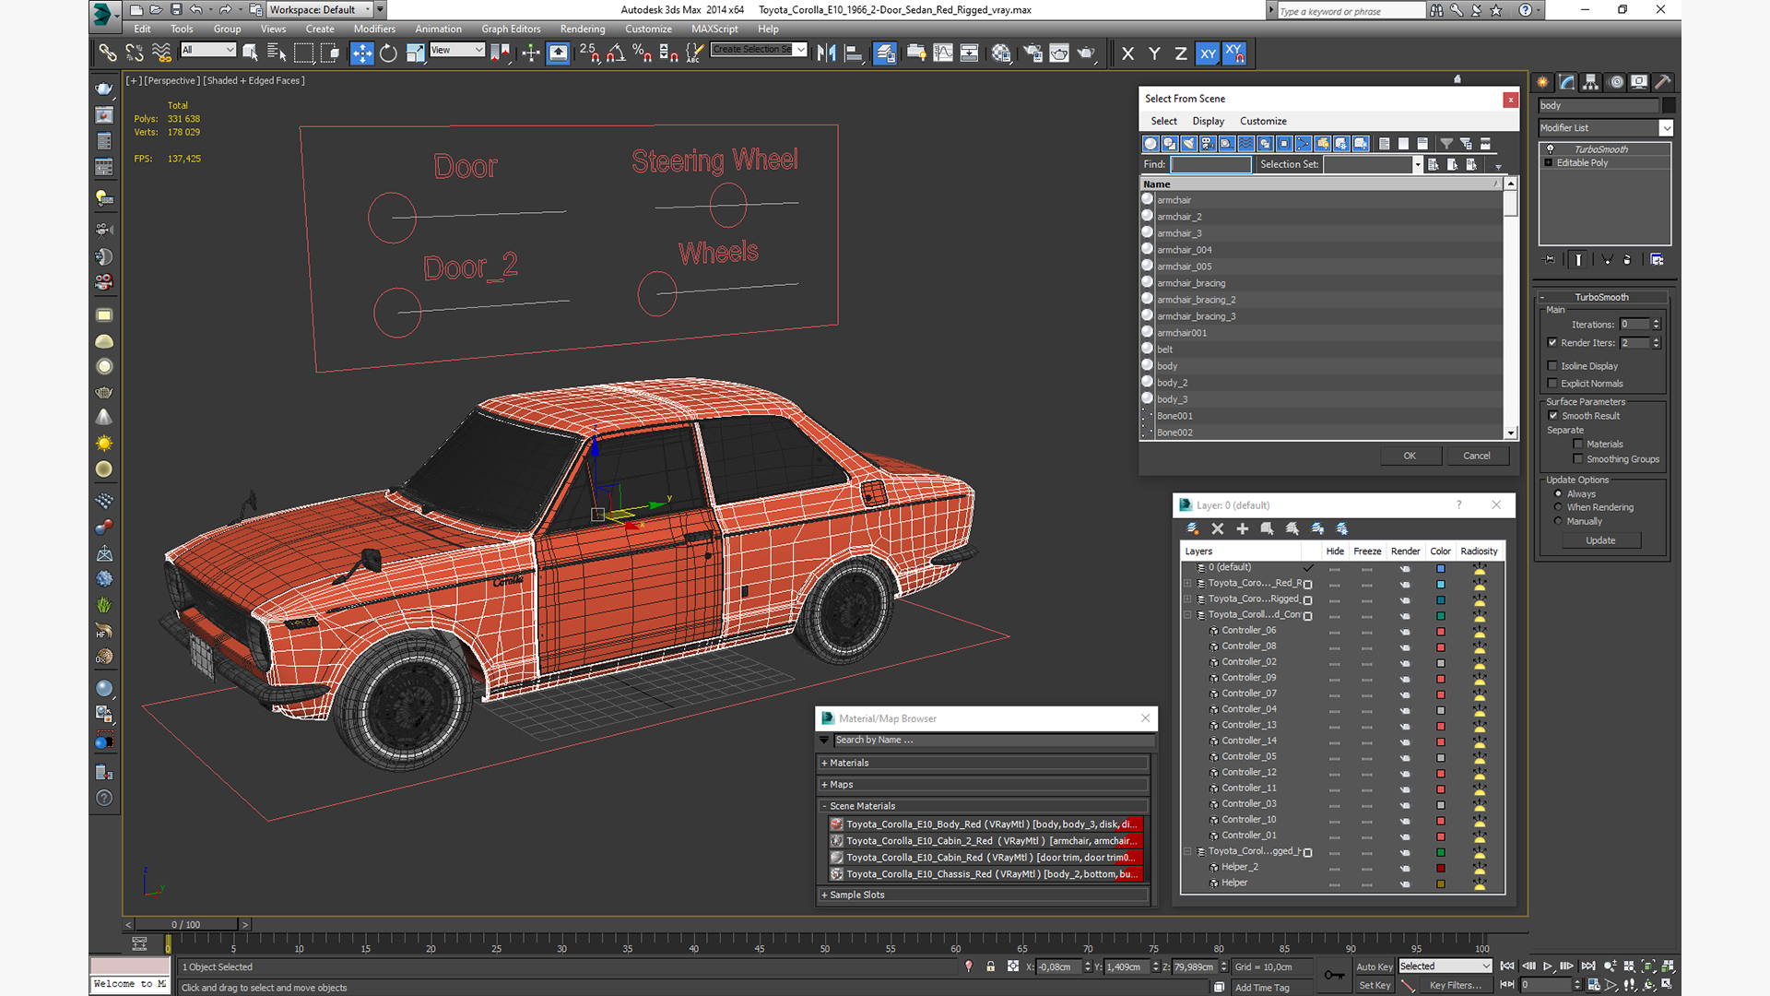Toggle Smooth Result checkbox

pos(1553,416)
